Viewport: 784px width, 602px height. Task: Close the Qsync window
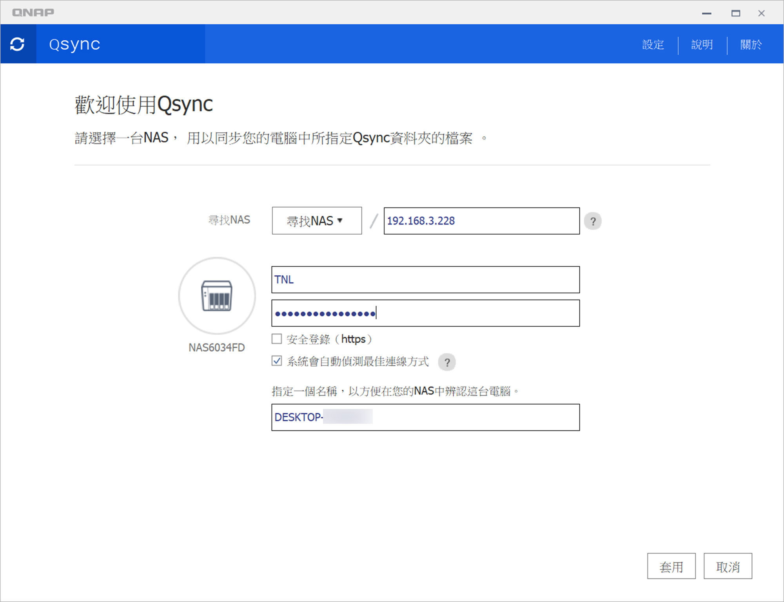[762, 13]
